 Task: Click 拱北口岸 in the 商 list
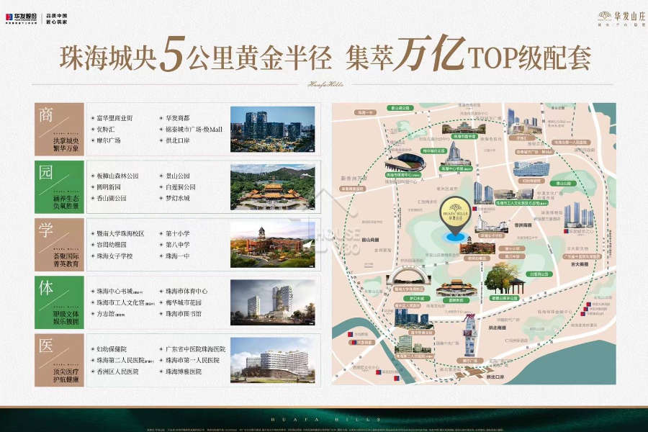[177, 140]
